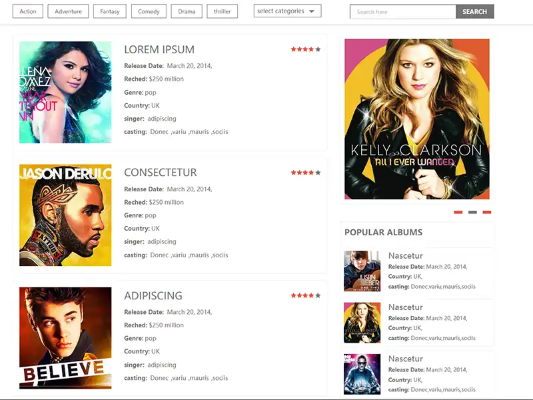The width and height of the screenshot is (533, 400).
Task: Click the Believe album cover image
Action: point(65,338)
